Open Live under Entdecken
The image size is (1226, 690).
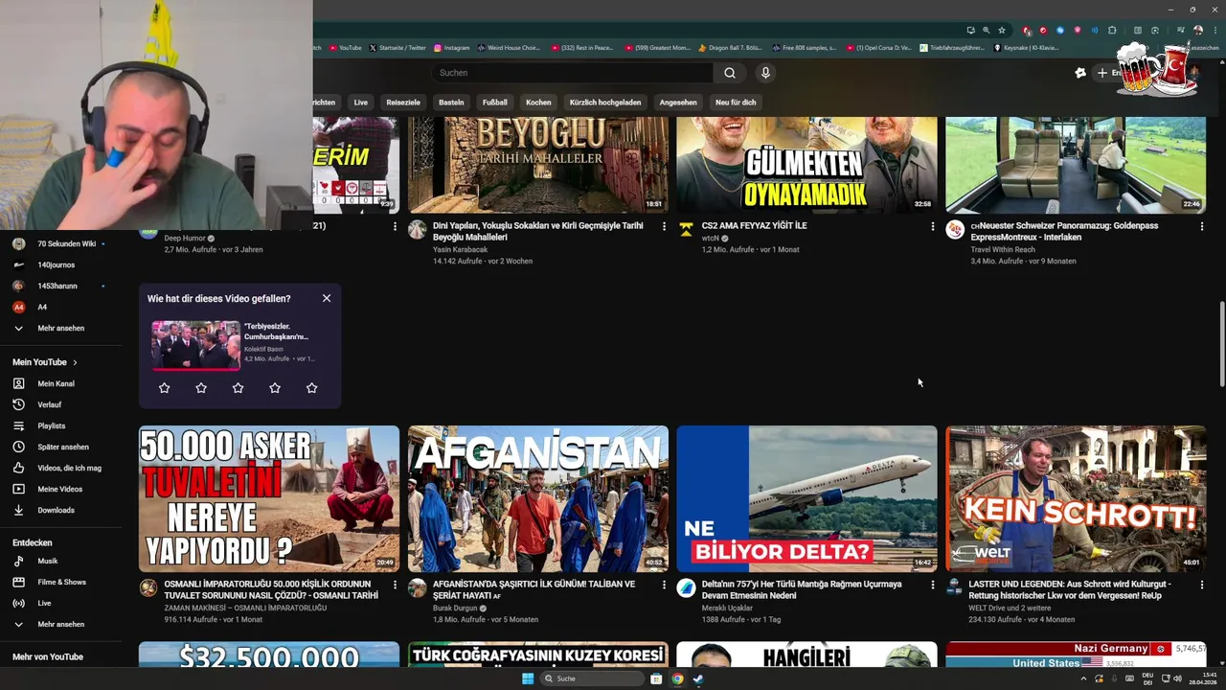tap(44, 603)
